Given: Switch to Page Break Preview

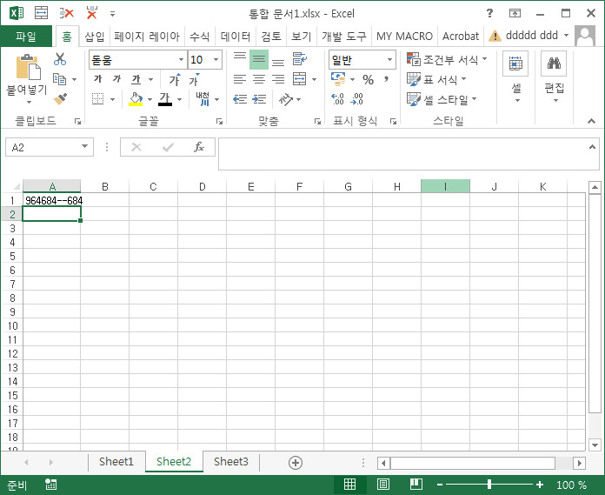Looking at the screenshot, I should 416,485.
